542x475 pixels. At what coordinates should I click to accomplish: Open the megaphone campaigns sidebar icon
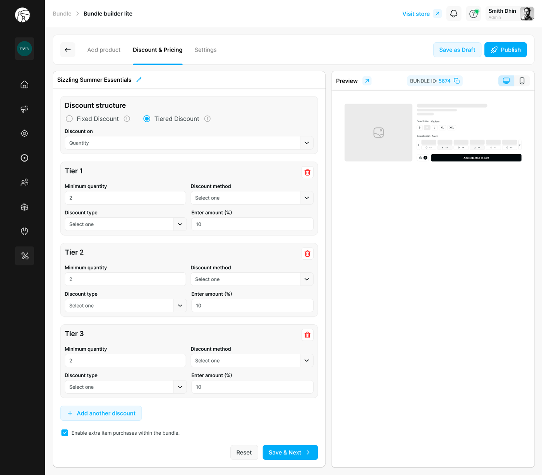tap(24, 109)
